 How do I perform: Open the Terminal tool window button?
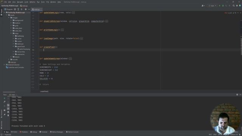(x=43, y=132)
